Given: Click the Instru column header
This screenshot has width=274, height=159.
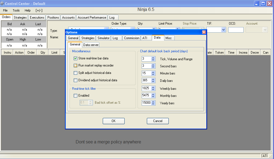Looking at the screenshot, I should (x=7, y=52).
